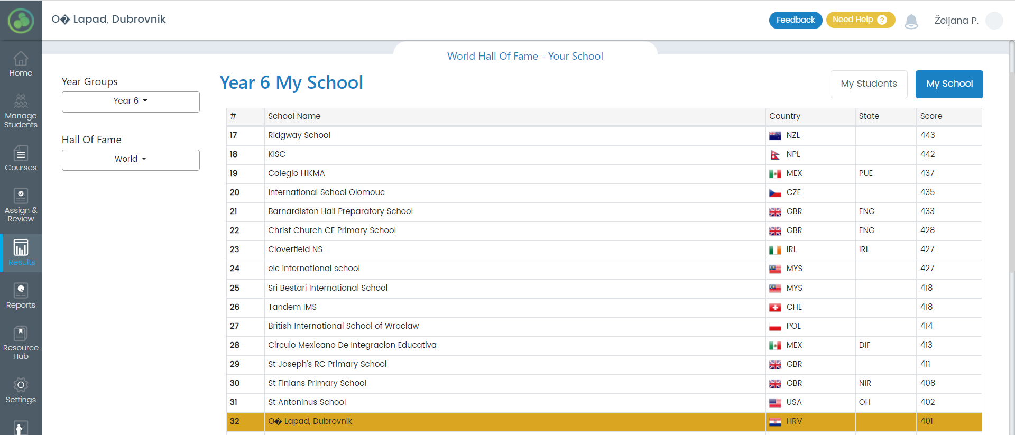This screenshot has width=1015, height=435.
Task: Click the green app logo icon
Action: coord(21,21)
